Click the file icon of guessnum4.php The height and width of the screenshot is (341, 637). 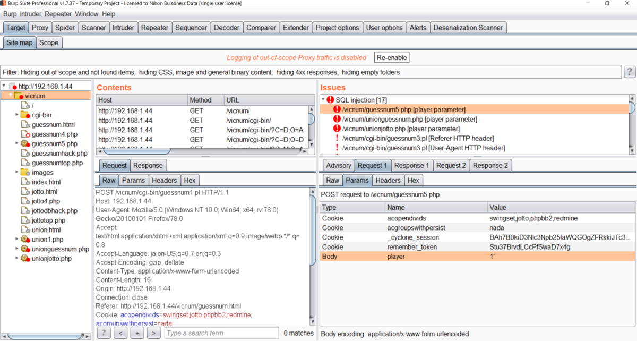tap(25, 134)
